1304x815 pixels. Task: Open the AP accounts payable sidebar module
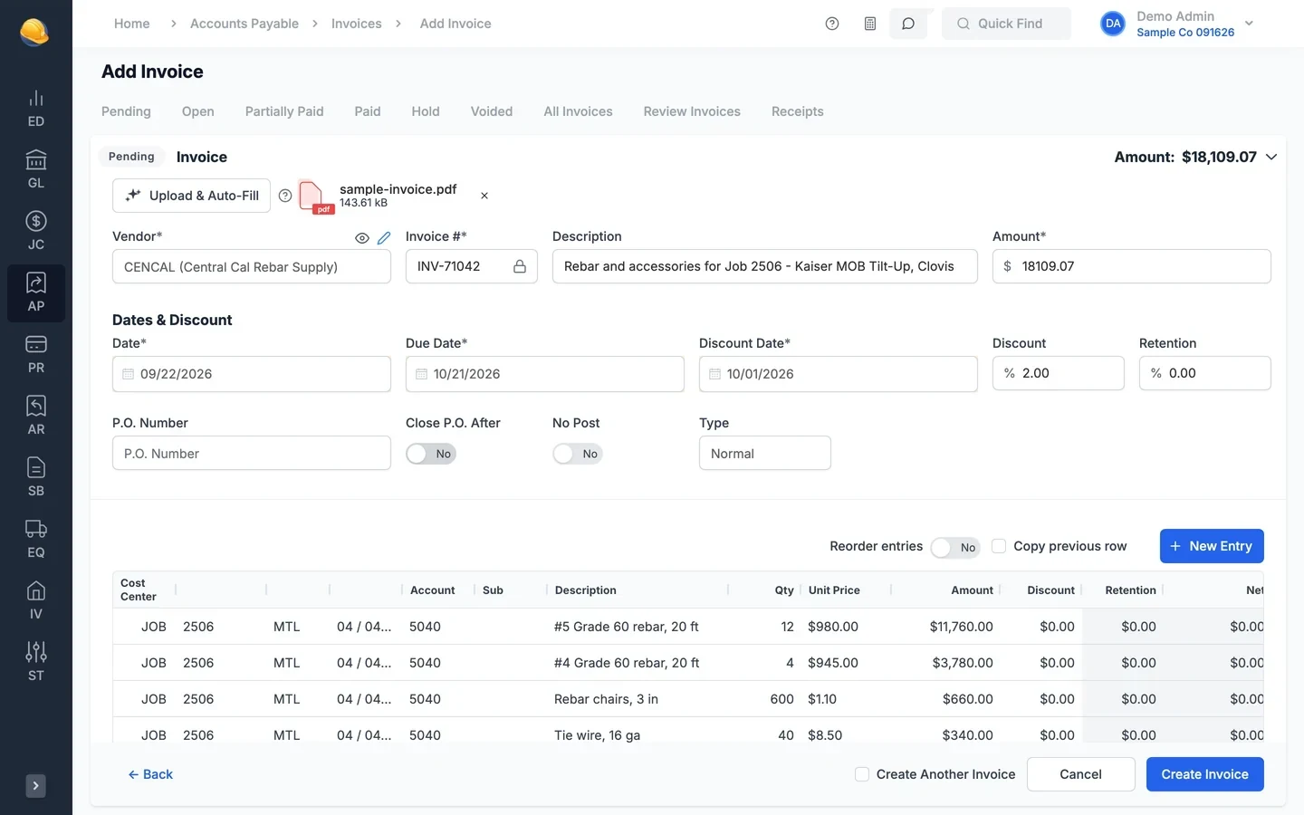35,293
